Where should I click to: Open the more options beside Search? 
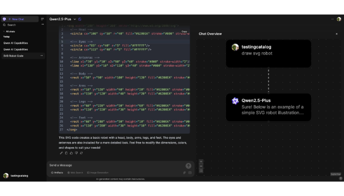43,24
